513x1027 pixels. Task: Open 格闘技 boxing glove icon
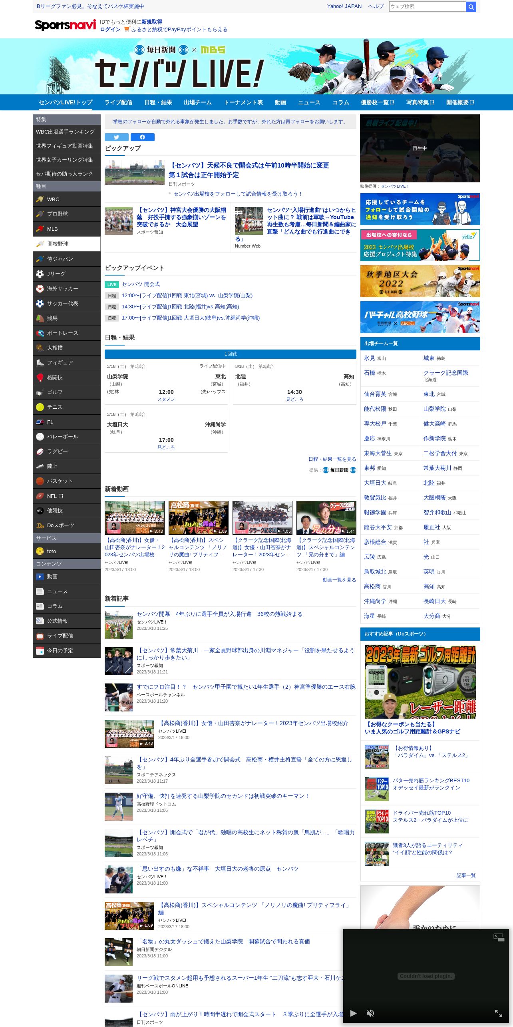(x=40, y=377)
